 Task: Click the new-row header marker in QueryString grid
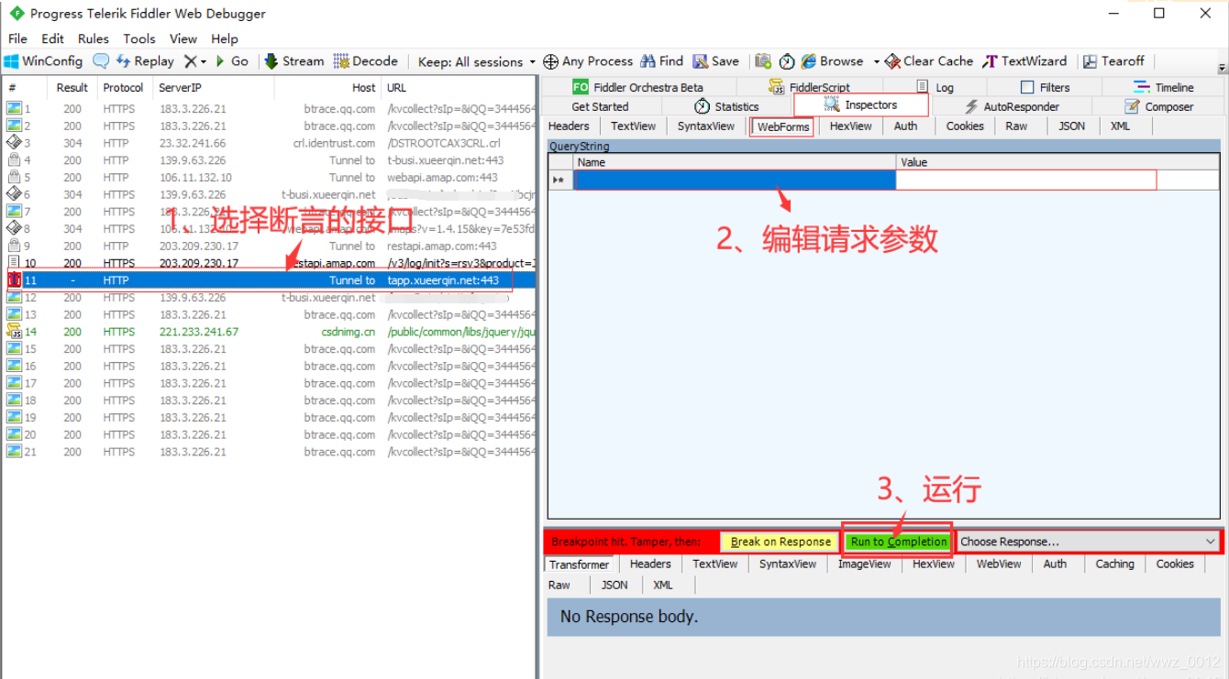coord(560,181)
